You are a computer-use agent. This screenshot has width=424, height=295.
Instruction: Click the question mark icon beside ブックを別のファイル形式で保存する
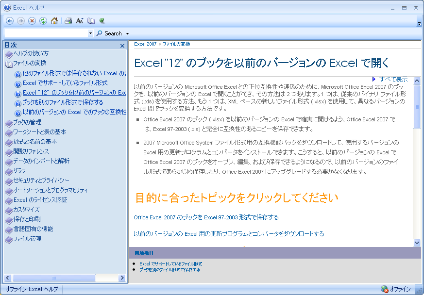[18, 103]
